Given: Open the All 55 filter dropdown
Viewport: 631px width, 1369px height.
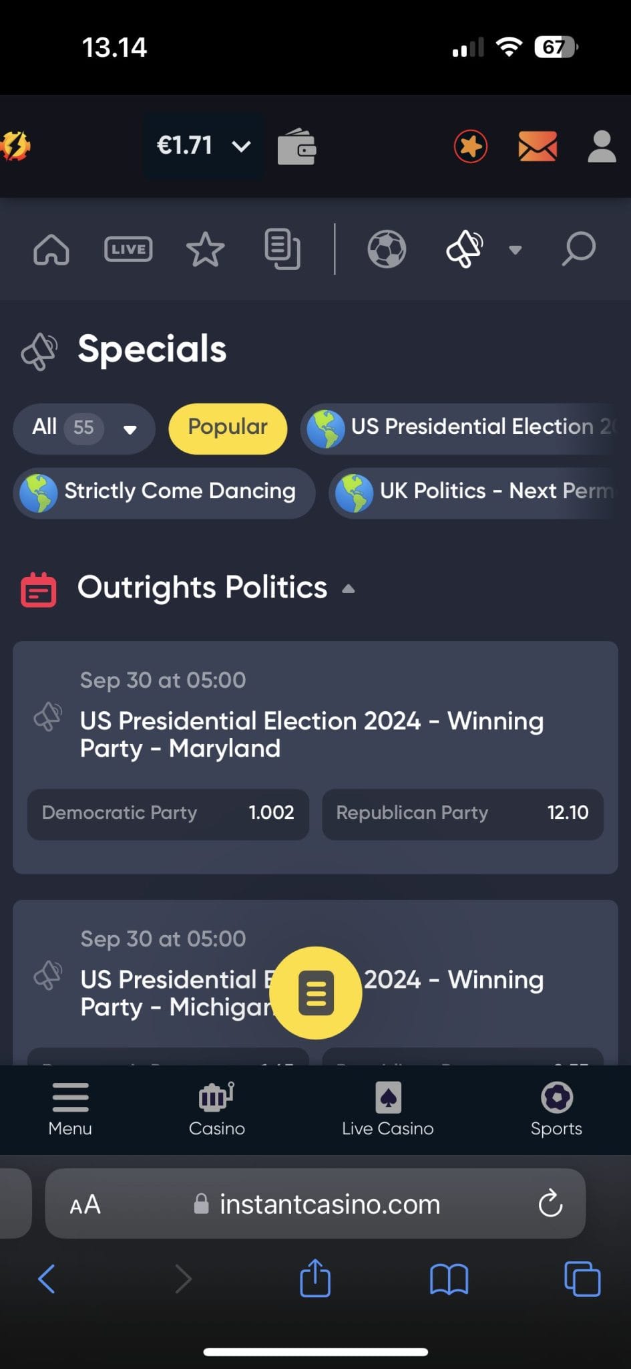Looking at the screenshot, I should pyautogui.click(x=84, y=428).
